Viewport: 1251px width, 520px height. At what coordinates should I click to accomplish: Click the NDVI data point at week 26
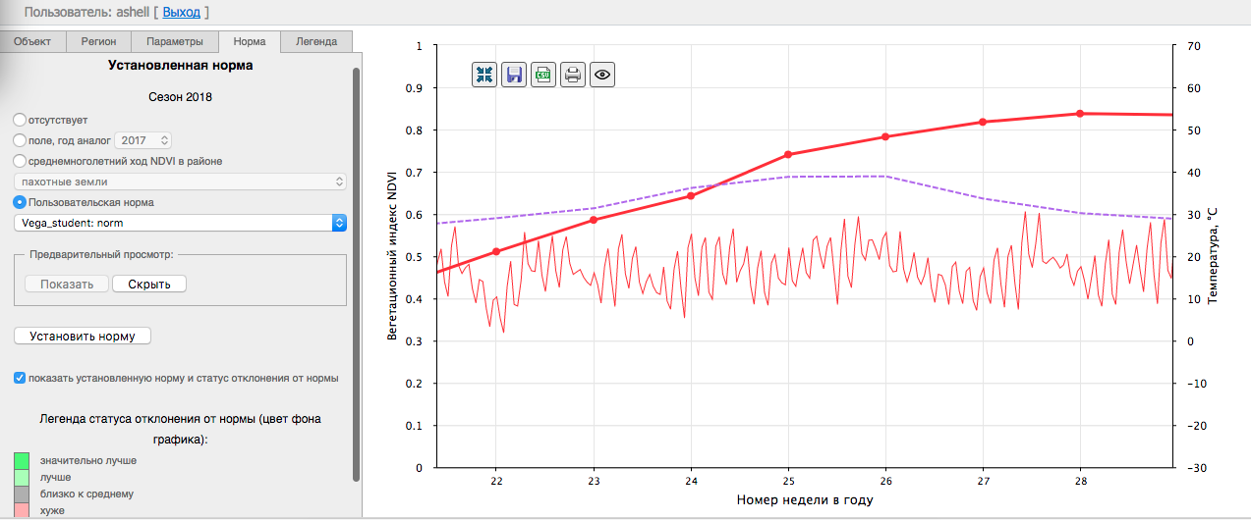point(885,136)
